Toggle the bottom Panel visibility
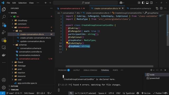Viewport: 169px width, 95px height. (x=147, y=3)
